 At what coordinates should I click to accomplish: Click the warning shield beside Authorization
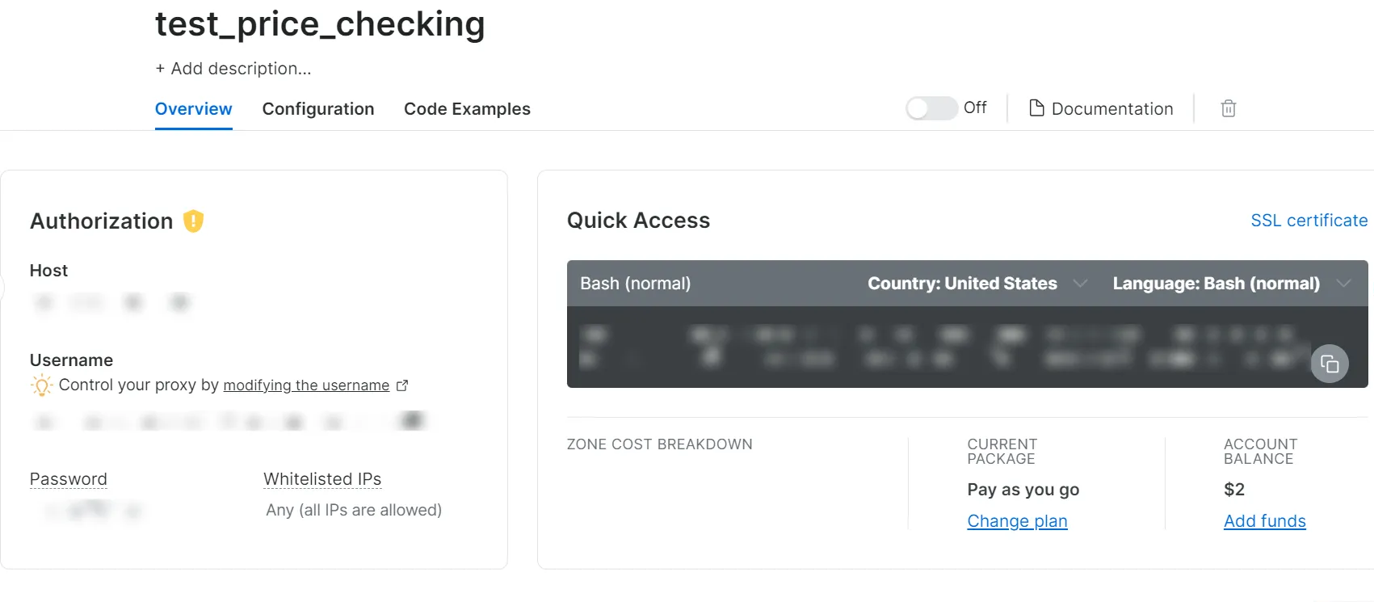(x=193, y=221)
